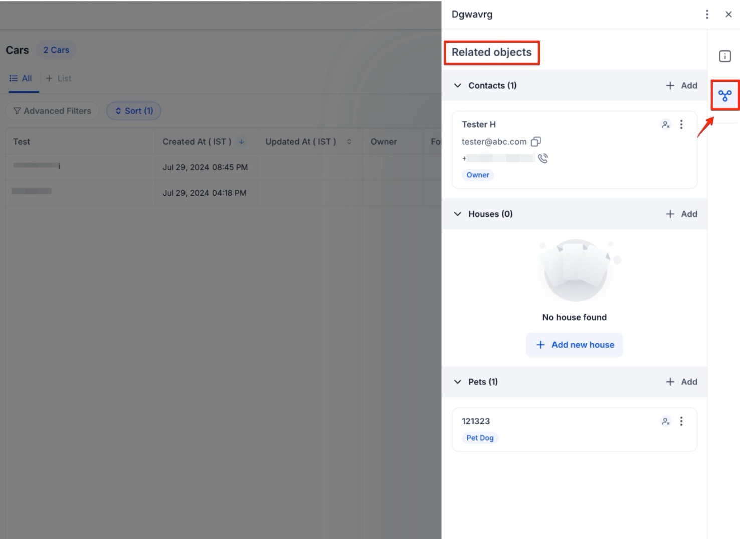The height and width of the screenshot is (539, 740).
Task: Copy the tester@abc.com email address
Action: coord(536,142)
